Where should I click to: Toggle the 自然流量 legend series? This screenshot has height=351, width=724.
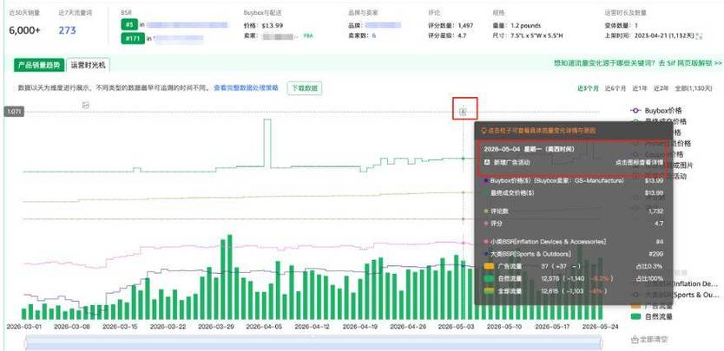click(x=651, y=317)
